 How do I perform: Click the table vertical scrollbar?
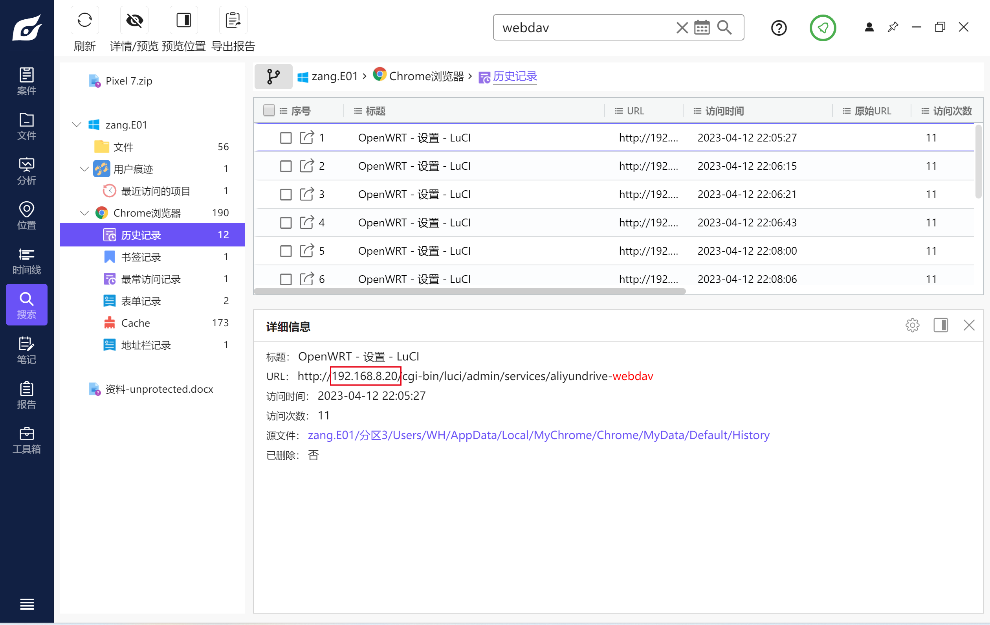[978, 162]
